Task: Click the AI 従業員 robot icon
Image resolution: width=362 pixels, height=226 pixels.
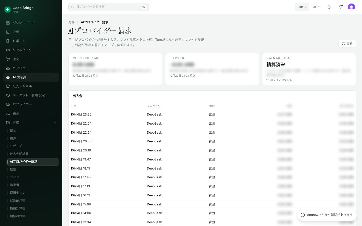Action: 8,77
